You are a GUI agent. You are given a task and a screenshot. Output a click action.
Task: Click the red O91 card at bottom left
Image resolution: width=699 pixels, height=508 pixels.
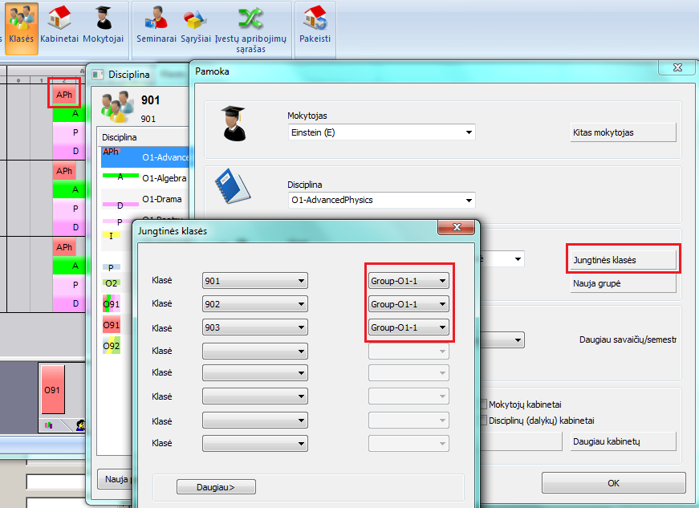[52, 389]
